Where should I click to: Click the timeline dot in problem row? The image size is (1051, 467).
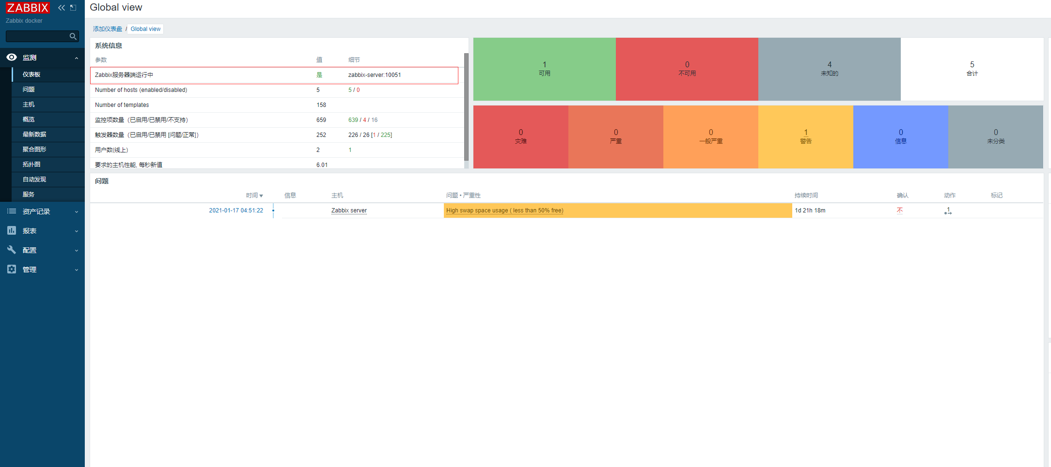pyautogui.click(x=273, y=211)
